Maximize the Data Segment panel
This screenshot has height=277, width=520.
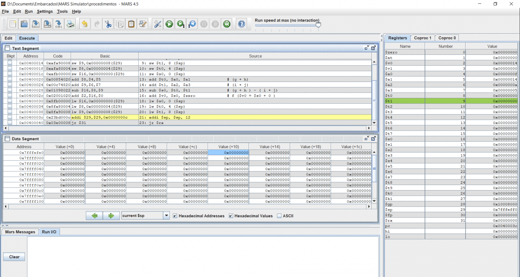point(373,138)
